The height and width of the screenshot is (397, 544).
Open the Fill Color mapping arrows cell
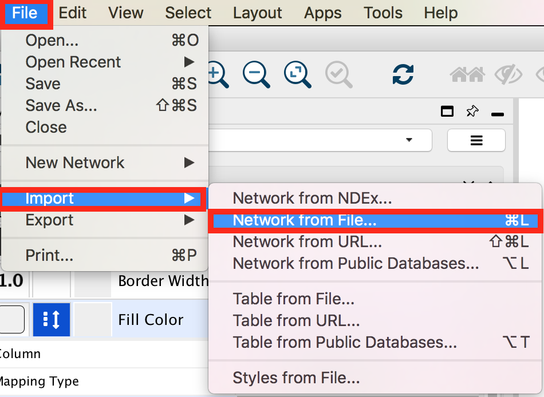(52, 320)
